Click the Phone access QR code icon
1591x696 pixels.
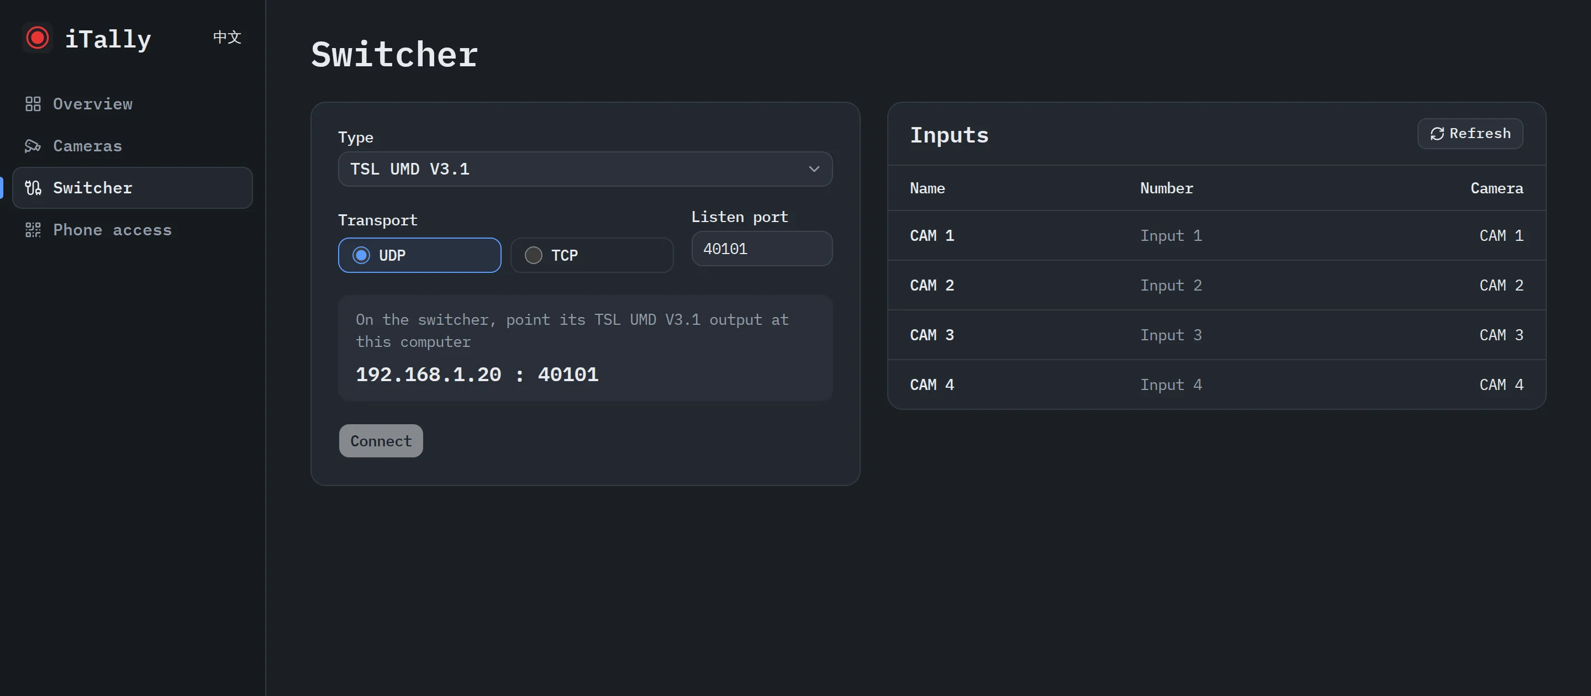(33, 230)
